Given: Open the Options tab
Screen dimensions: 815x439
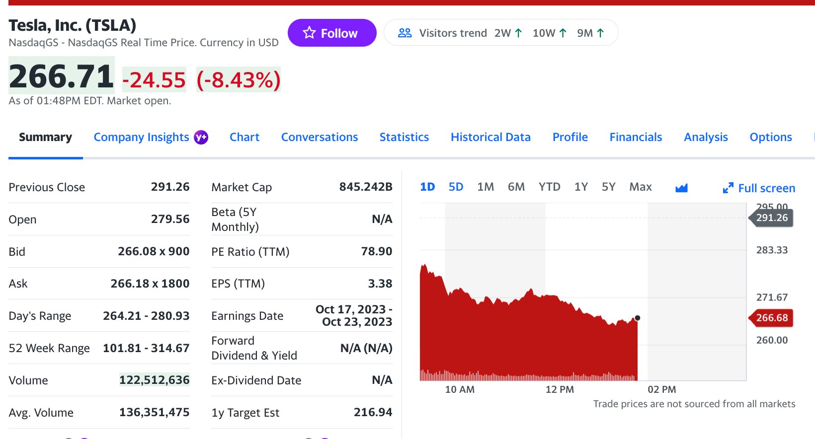Looking at the screenshot, I should pos(771,137).
